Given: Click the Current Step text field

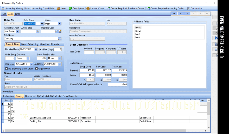Looking at the screenshot, I should click(x=28, y=31).
